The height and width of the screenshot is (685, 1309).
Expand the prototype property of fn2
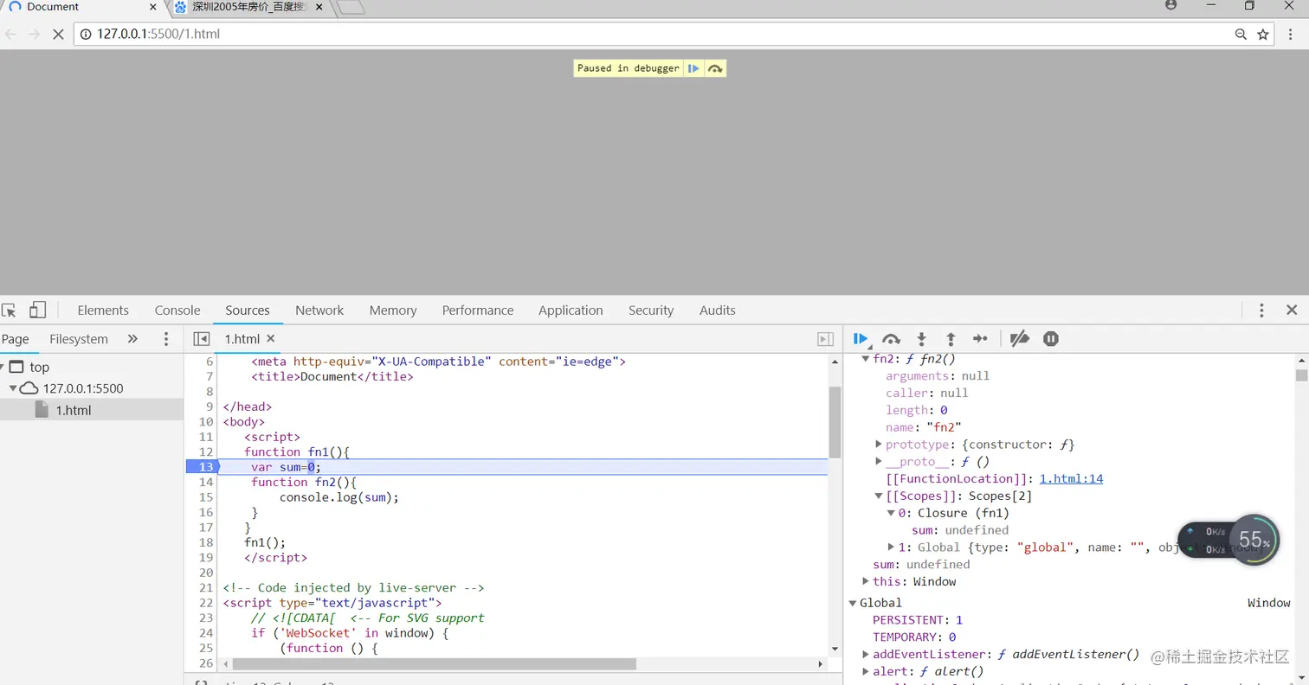880,445
